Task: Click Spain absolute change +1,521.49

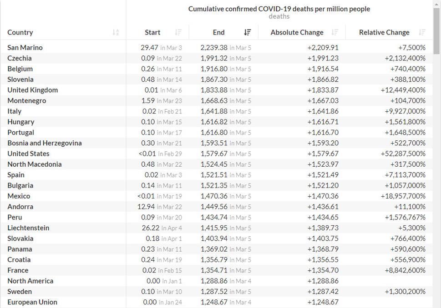Action: [323, 175]
